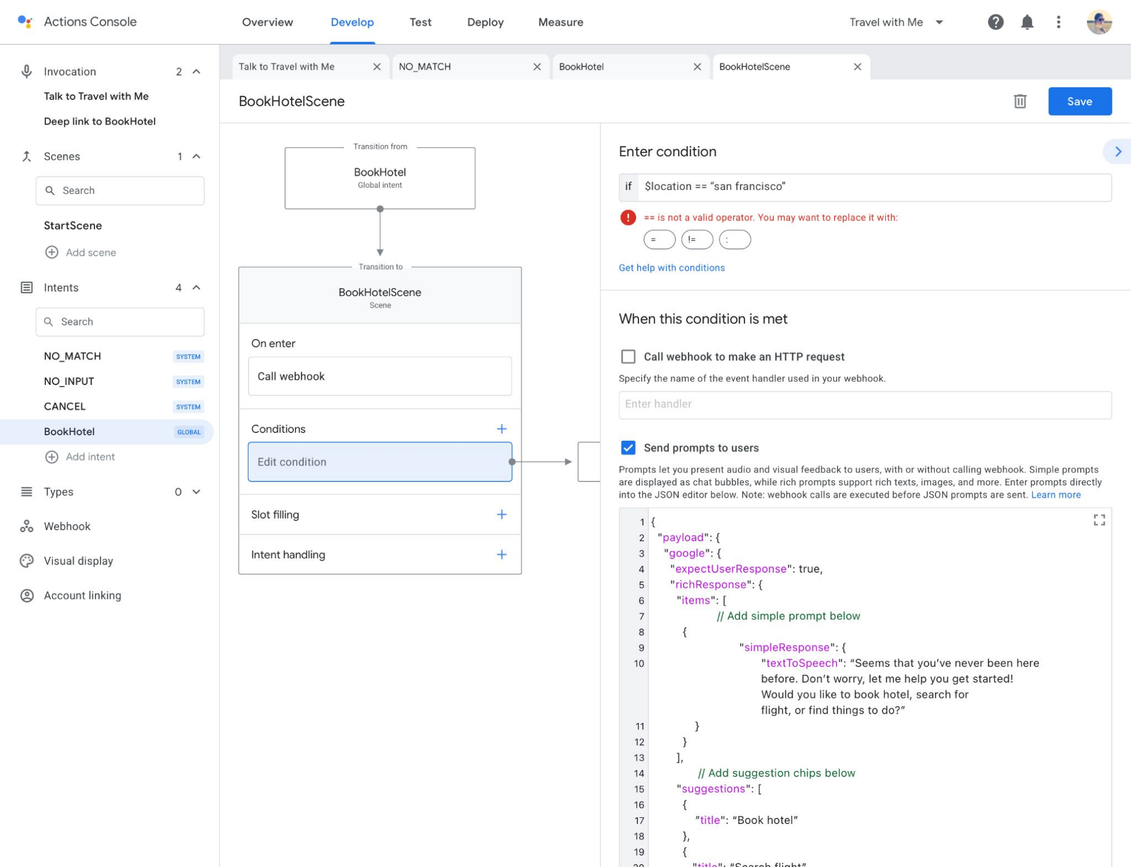The height and width of the screenshot is (867, 1131).
Task: Select the Talk to Travel with Me editor tab
Action: click(x=310, y=67)
